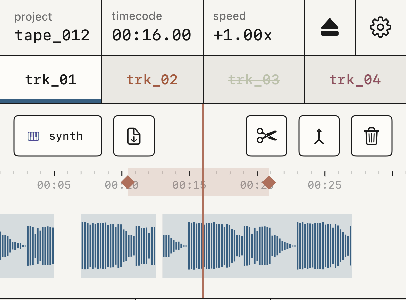The width and height of the screenshot is (406, 300).
Task: Select the struck-through trk_03 tab
Action: coord(254,79)
